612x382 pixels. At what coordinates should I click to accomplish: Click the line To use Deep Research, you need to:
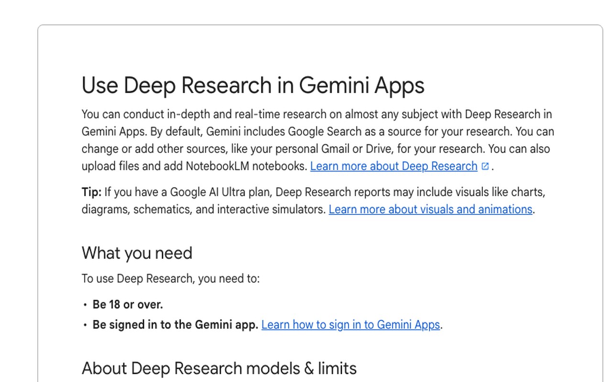(171, 279)
